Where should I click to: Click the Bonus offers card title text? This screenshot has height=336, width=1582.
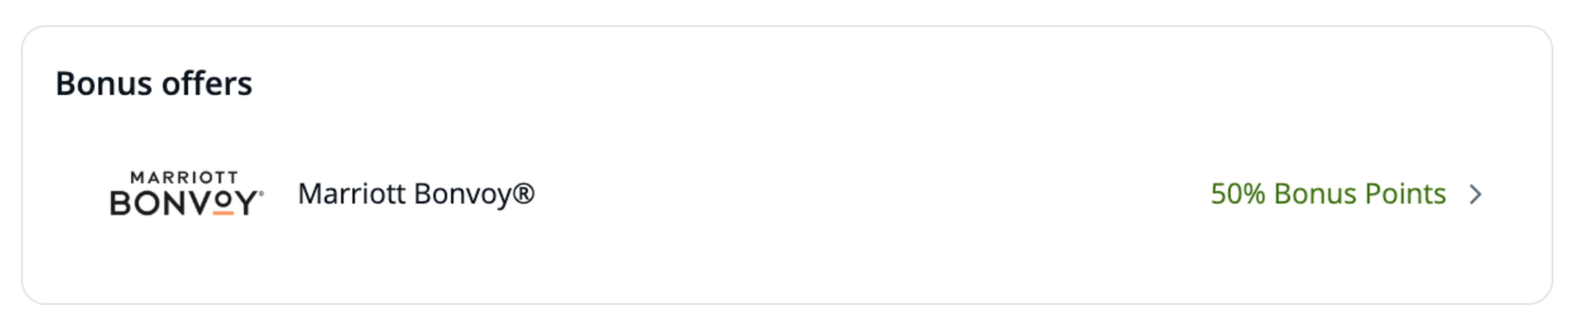click(x=154, y=84)
